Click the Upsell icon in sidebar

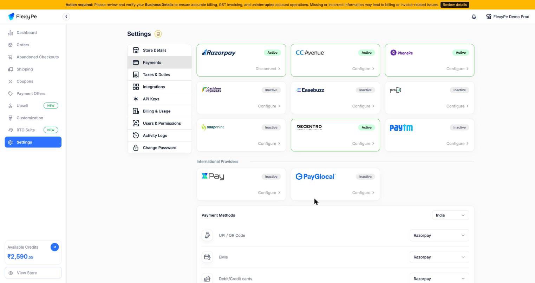(x=11, y=106)
